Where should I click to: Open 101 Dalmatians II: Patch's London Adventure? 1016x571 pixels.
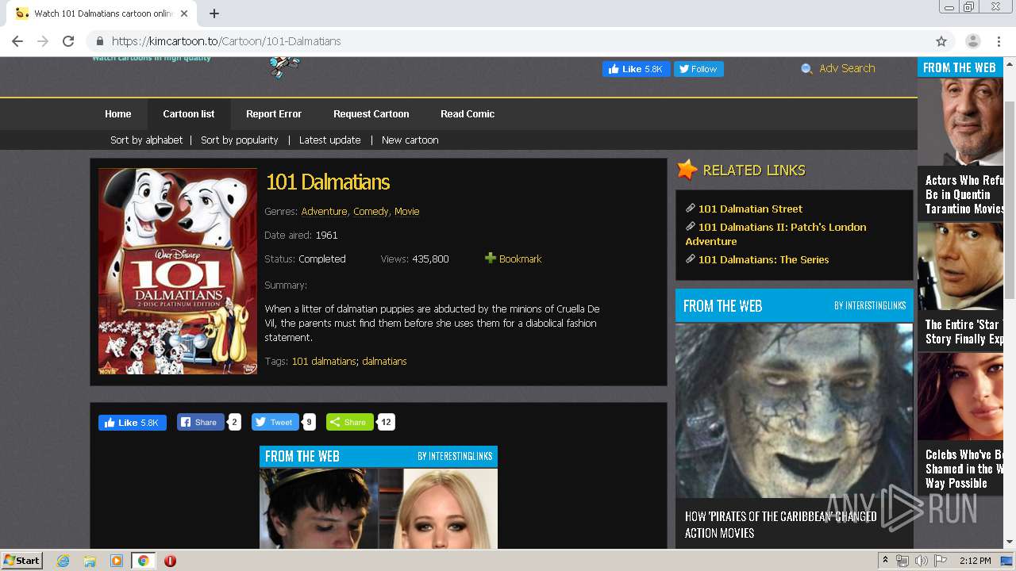[775, 234]
